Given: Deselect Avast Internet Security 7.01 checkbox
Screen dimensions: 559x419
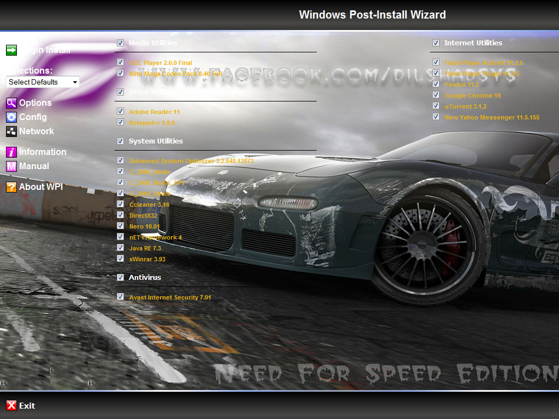Looking at the screenshot, I should tap(120, 297).
